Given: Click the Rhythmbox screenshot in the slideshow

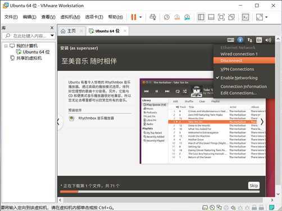Looking at the screenshot, I should pos(202,121).
